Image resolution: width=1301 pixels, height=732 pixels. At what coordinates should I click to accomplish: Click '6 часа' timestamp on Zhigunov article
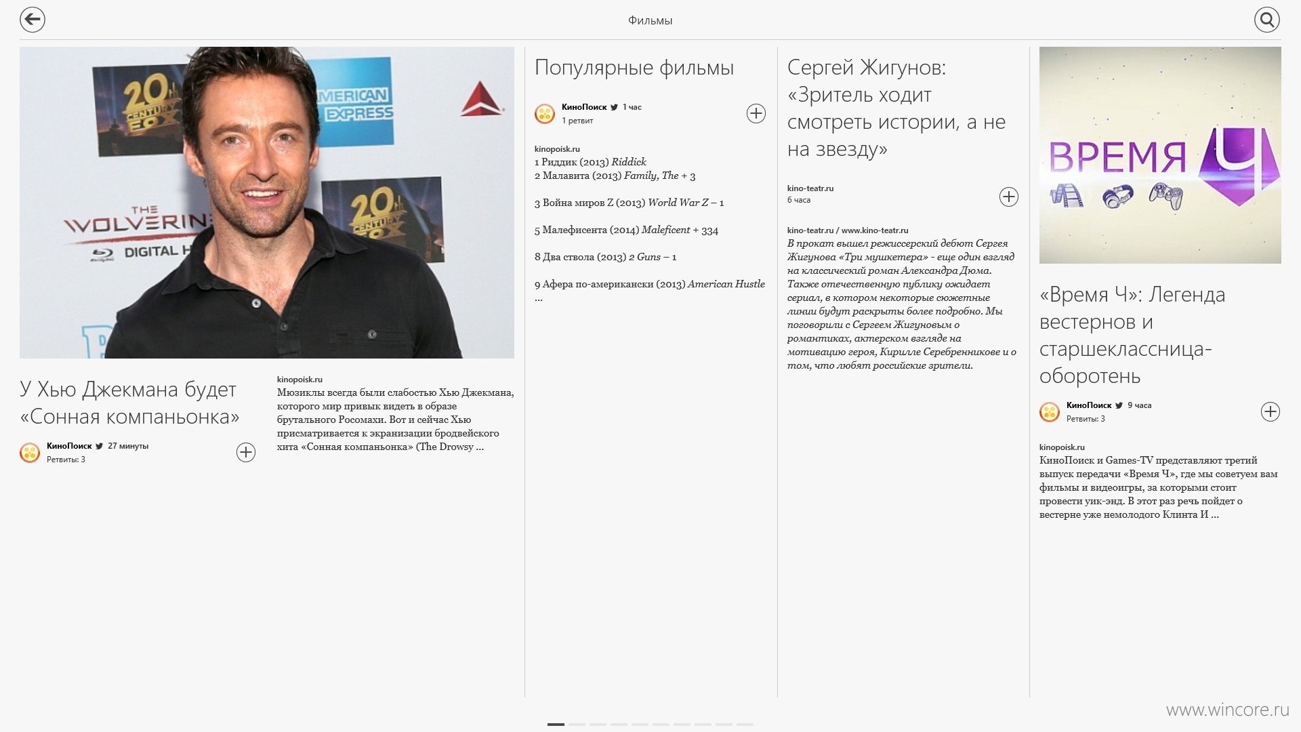click(x=799, y=200)
